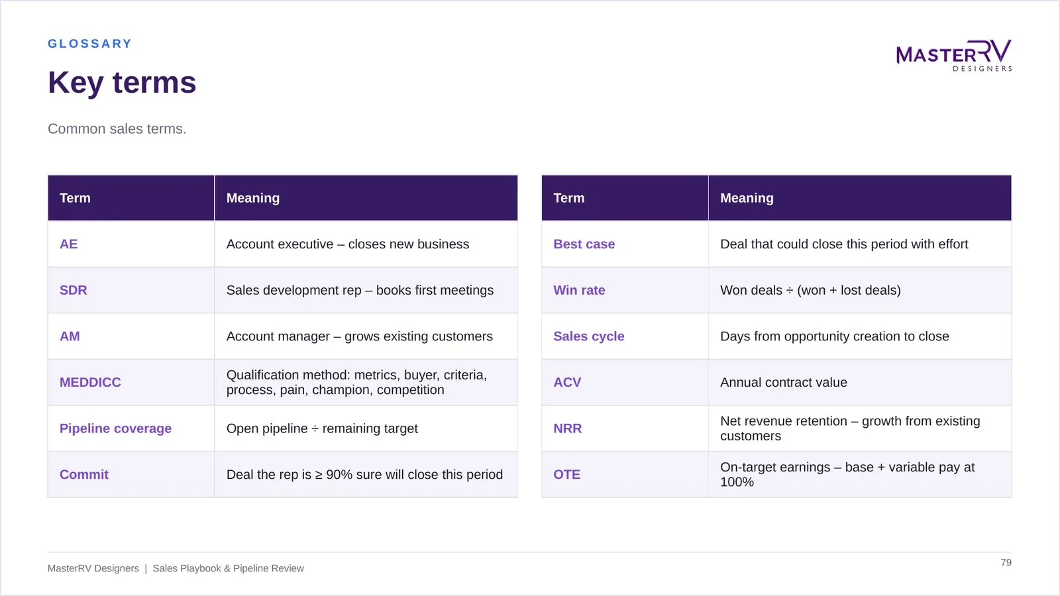Click the MasterRV Designers logo
This screenshot has height=596, width=1060.
pyautogui.click(x=954, y=56)
